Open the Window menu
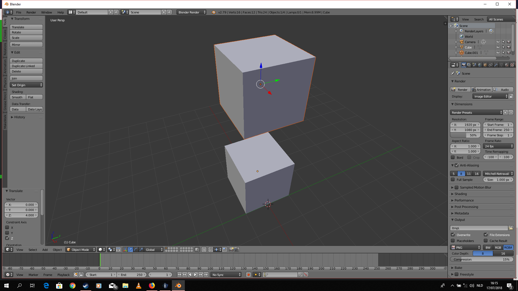 (46, 12)
